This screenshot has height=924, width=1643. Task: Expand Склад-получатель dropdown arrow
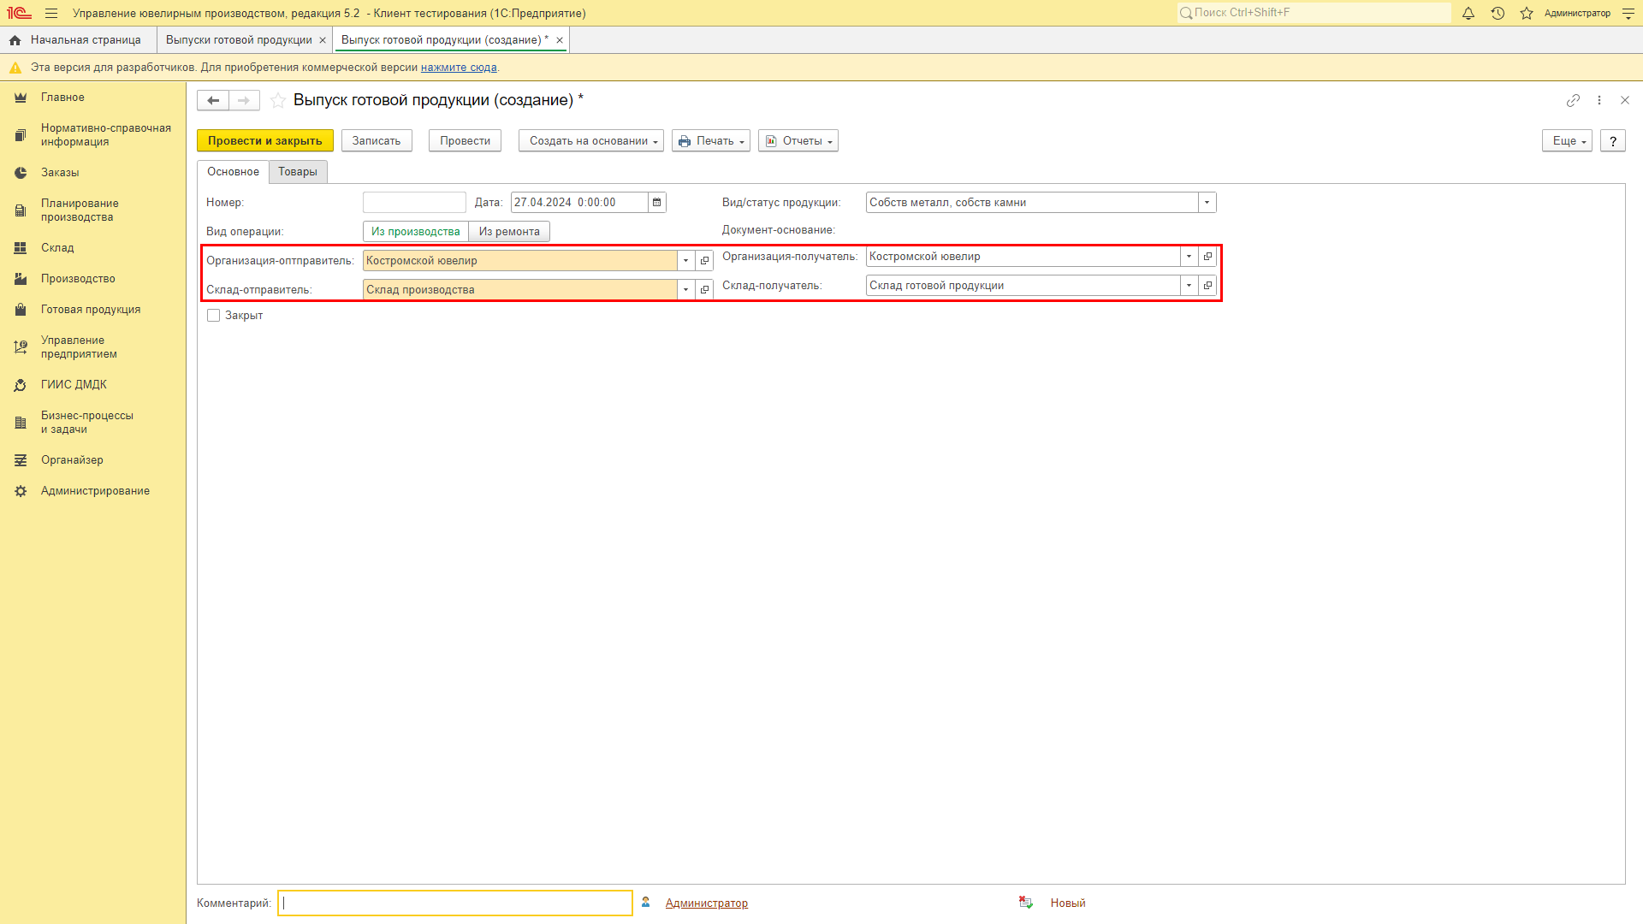(1189, 286)
